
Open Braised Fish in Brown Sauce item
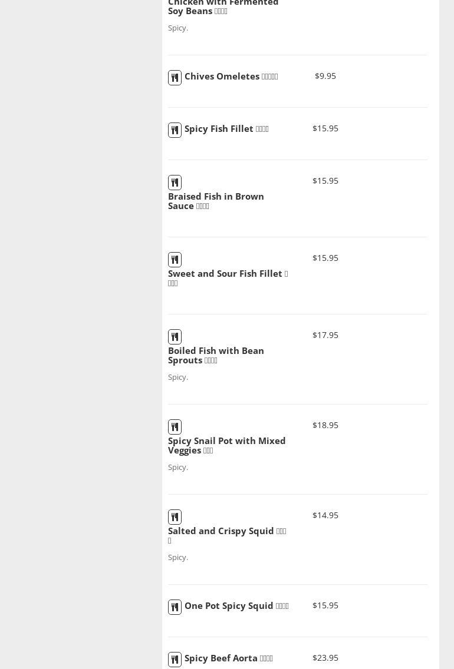pyautogui.click(x=216, y=201)
